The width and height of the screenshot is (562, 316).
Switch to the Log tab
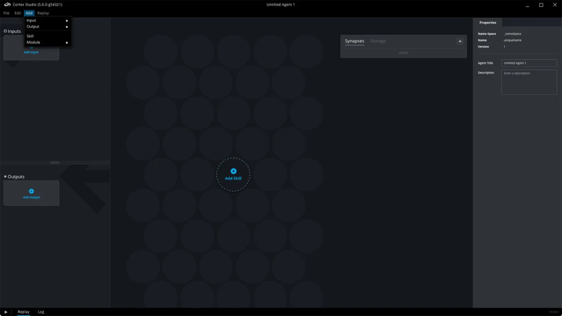point(41,312)
